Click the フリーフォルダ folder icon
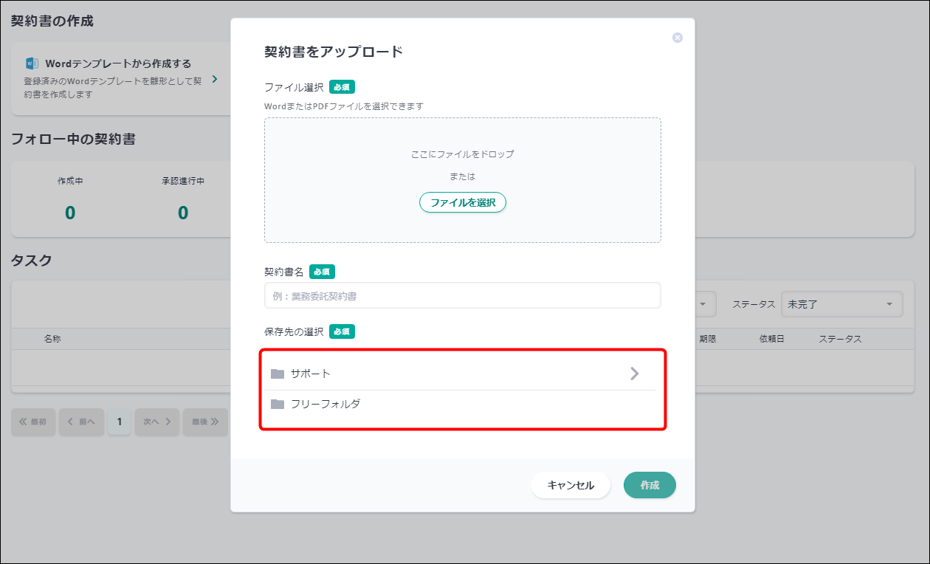 tap(278, 404)
